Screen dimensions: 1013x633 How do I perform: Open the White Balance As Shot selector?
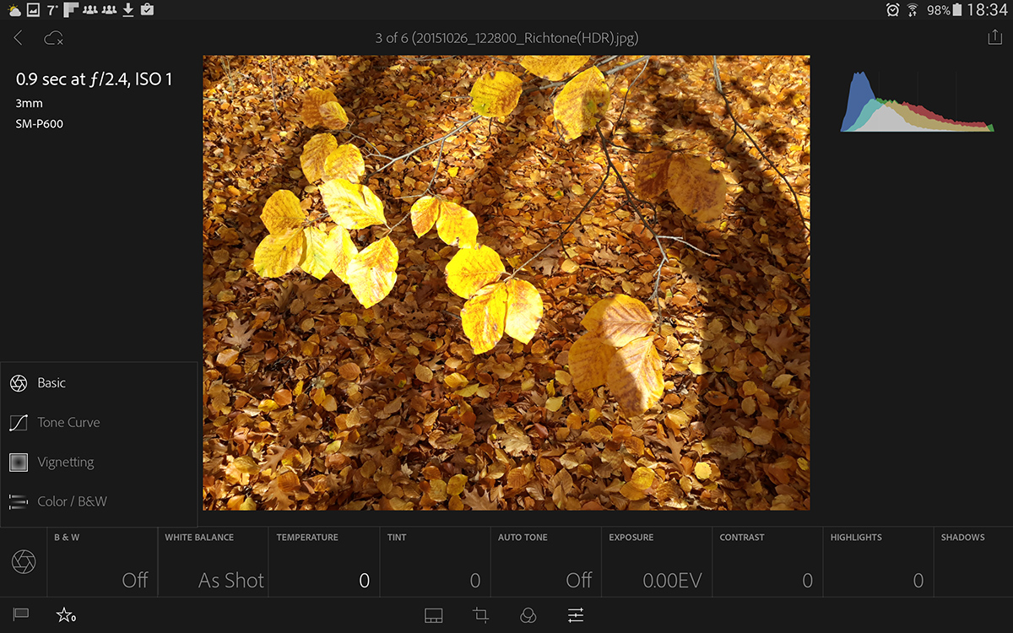click(x=213, y=562)
